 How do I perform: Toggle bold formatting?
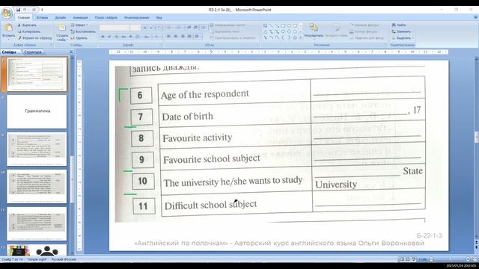click(x=103, y=37)
